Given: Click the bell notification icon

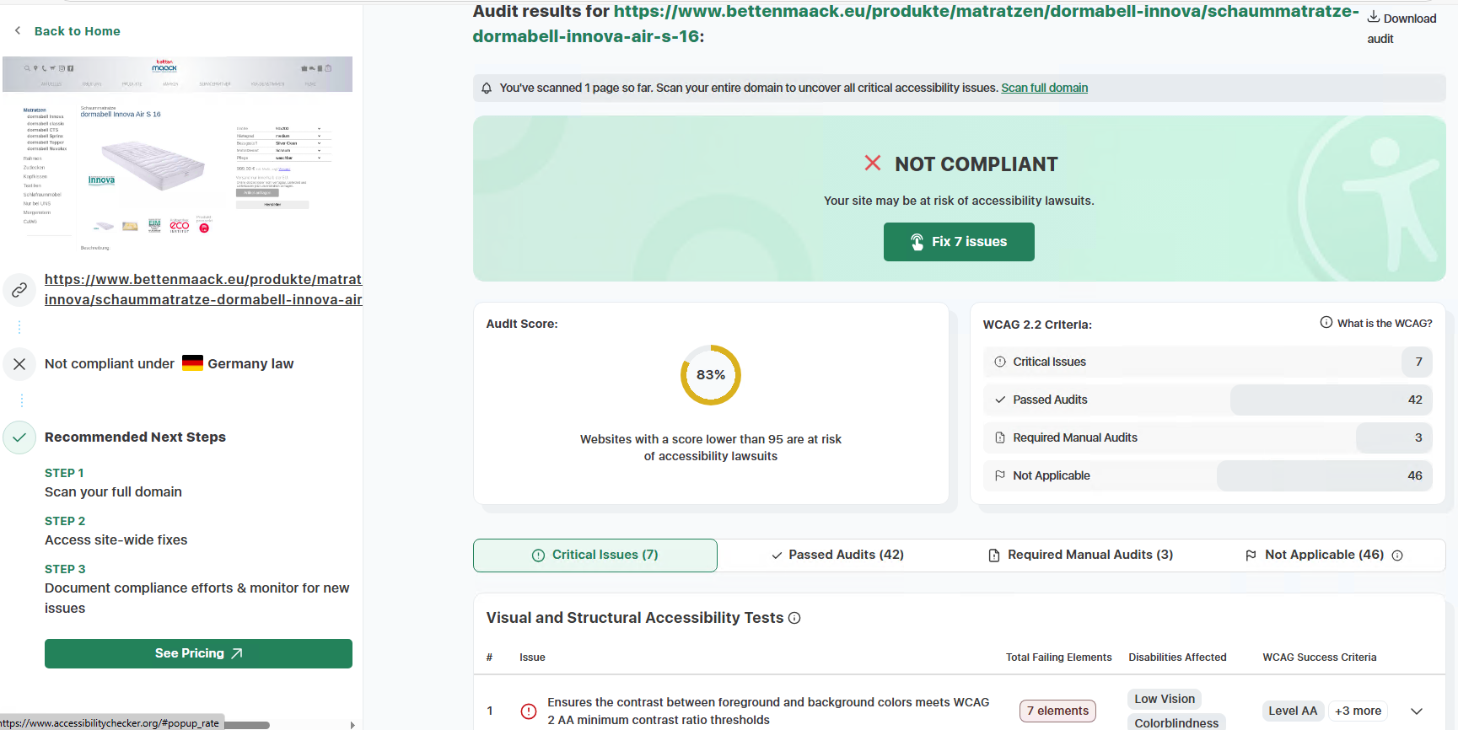Looking at the screenshot, I should (487, 89).
